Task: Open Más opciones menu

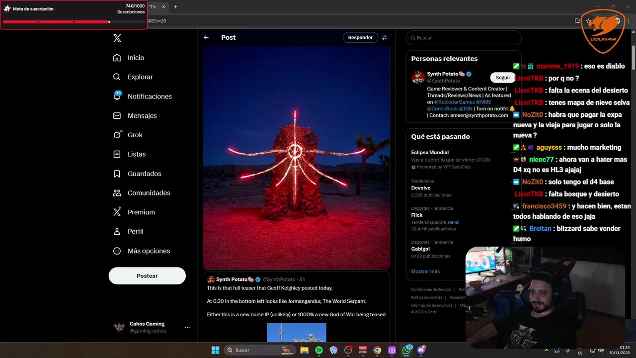Action: point(142,251)
